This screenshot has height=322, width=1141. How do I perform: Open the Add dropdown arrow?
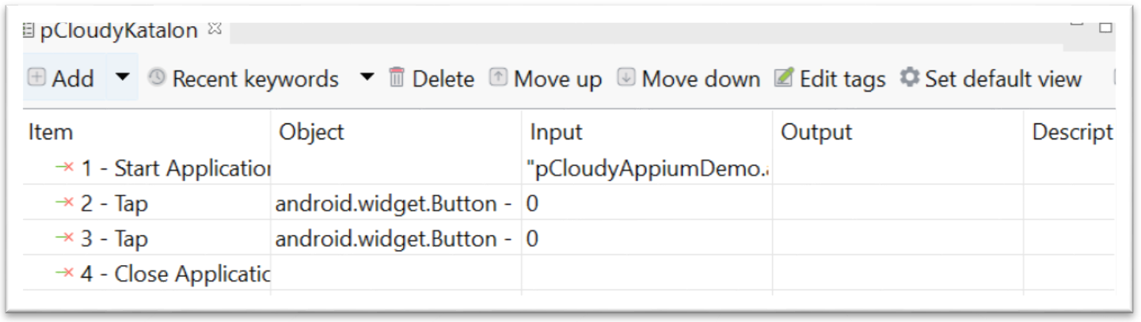(122, 78)
